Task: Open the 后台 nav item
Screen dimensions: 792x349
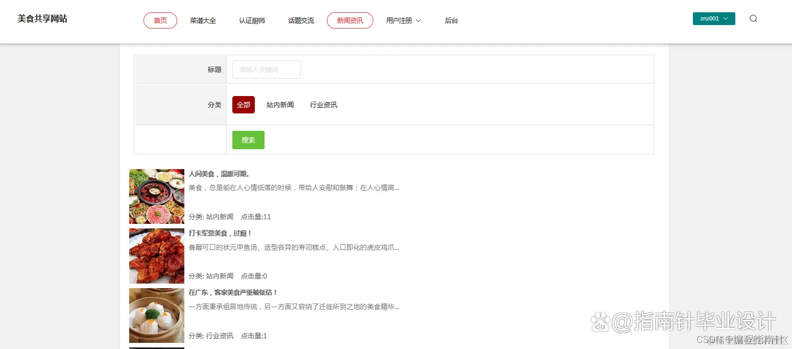Action: [451, 20]
